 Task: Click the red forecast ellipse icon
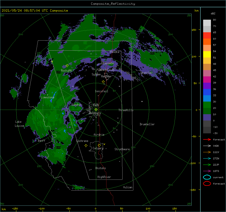207,184
